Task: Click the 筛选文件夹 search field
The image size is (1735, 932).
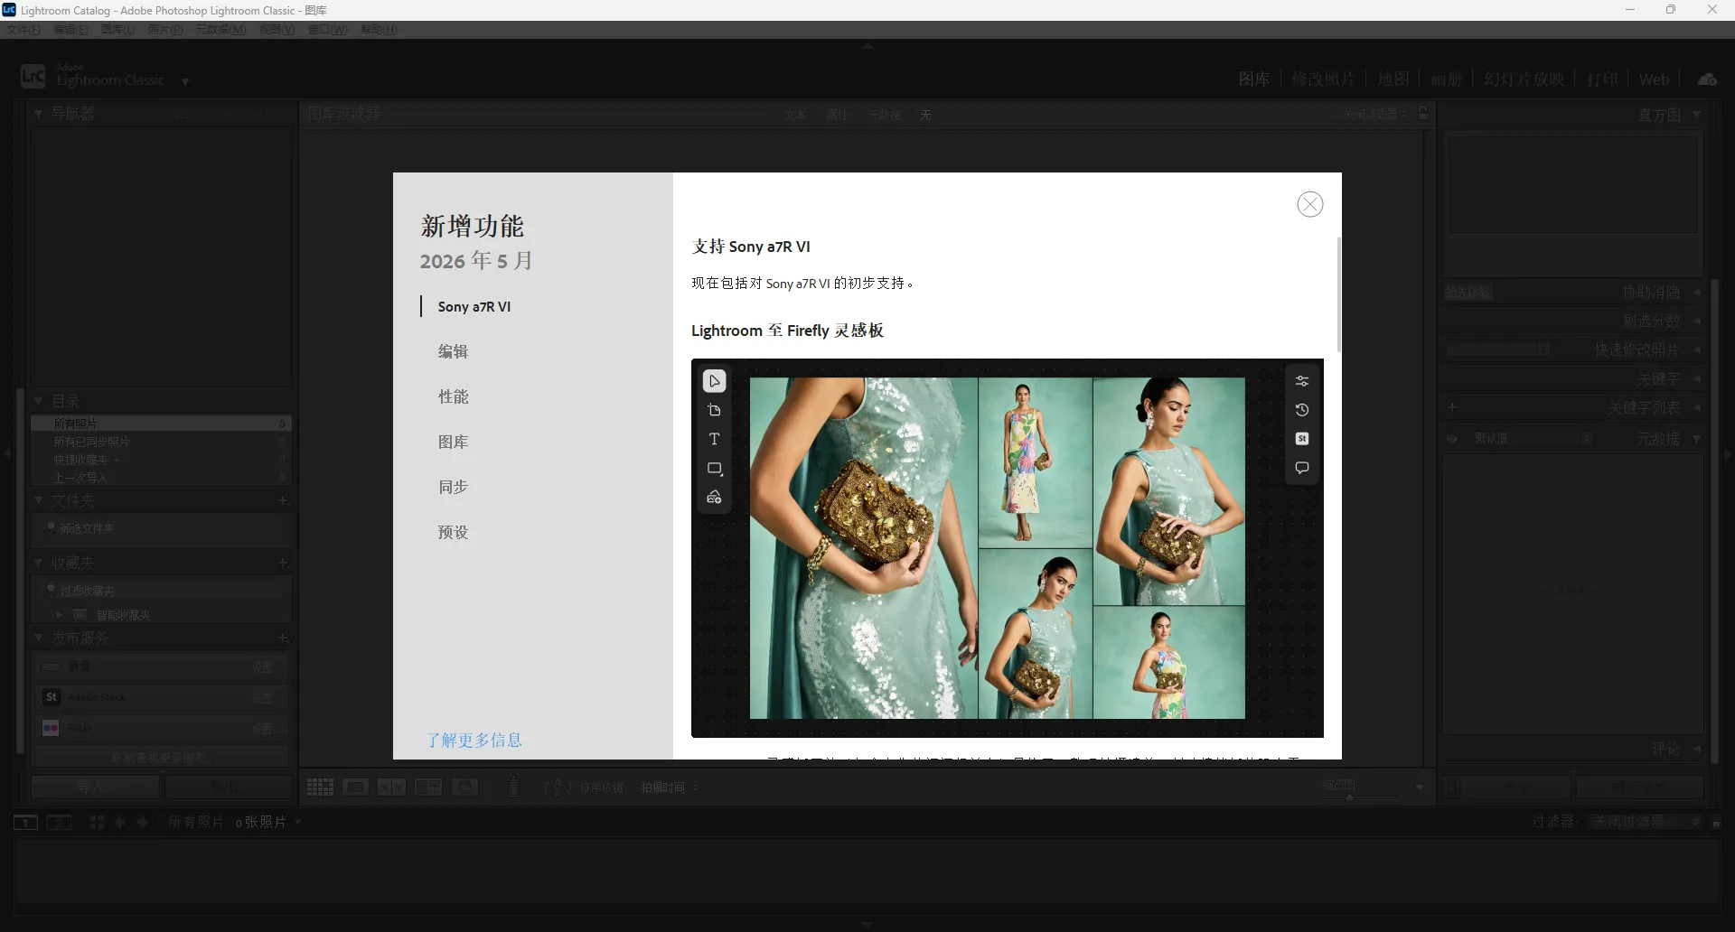Action: 163,528
